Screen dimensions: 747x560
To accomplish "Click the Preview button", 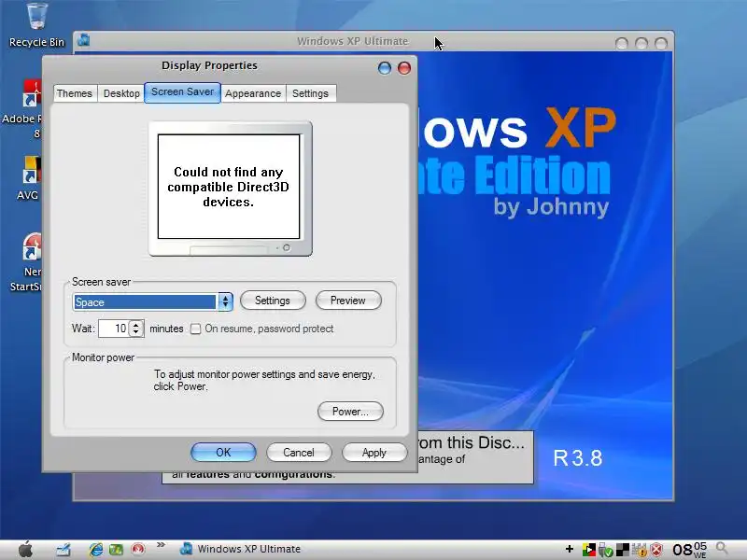I will pyautogui.click(x=348, y=301).
